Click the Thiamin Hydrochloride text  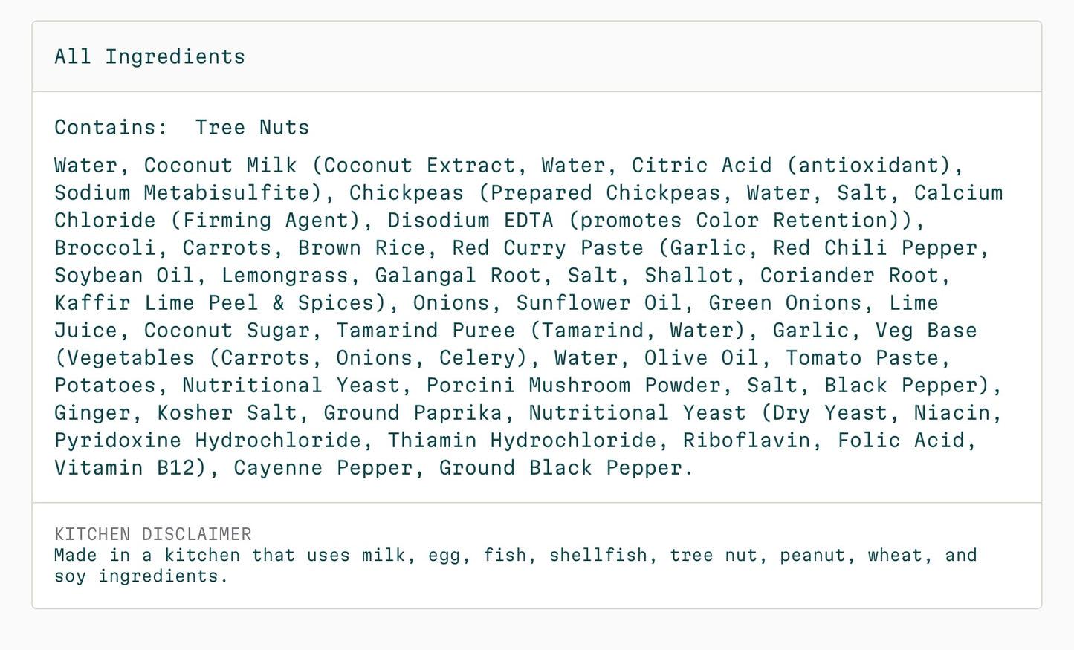(522, 440)
